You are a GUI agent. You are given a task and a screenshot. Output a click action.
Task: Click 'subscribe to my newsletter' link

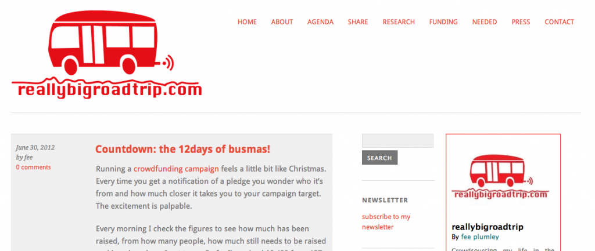386,222
